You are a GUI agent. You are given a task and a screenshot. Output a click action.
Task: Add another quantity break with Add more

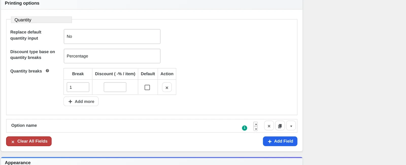point(81,101)
